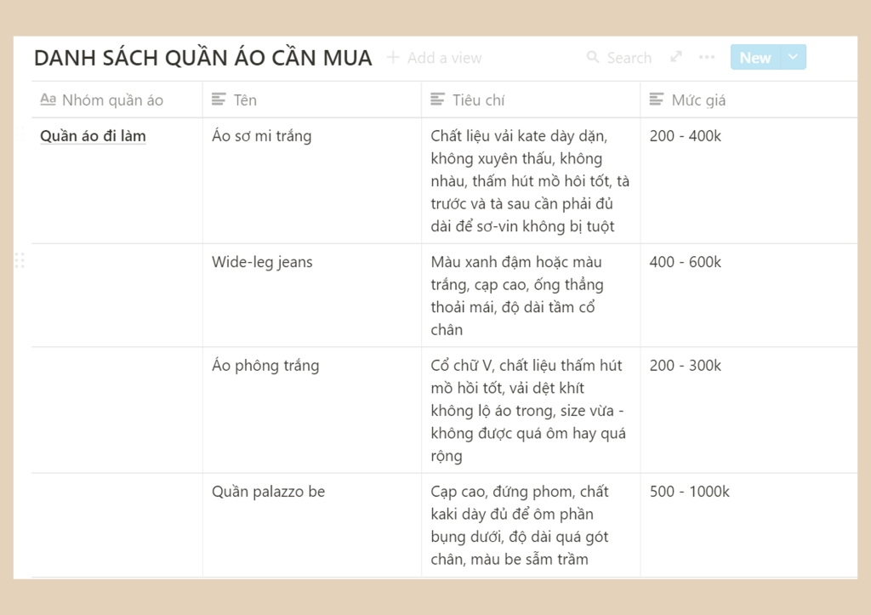871x615 pixels.
Task: Open database options via the ellipsis icon
Action: click(x=706, y=57)
